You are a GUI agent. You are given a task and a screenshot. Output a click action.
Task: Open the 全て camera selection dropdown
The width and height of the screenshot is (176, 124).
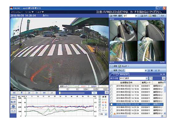pyautogui.click(x=136, y=16)
